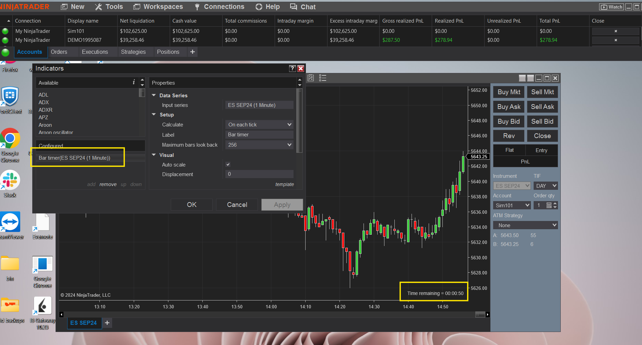Collapse the Data Series section
This screenshot has height=345, width=642.
click(x=154, y=95)
